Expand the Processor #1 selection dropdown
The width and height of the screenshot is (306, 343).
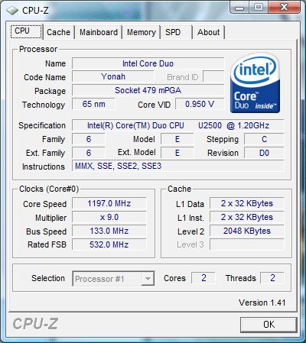point(148,279)
